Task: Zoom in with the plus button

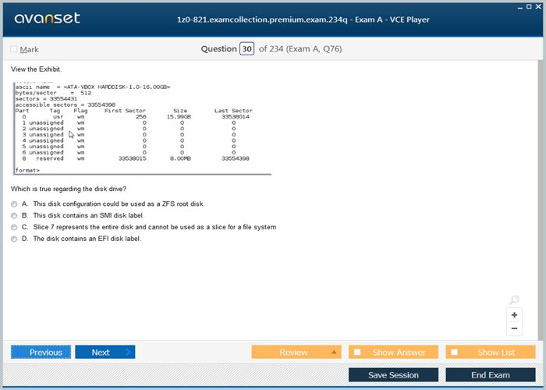Action: (x=514, y=315)
